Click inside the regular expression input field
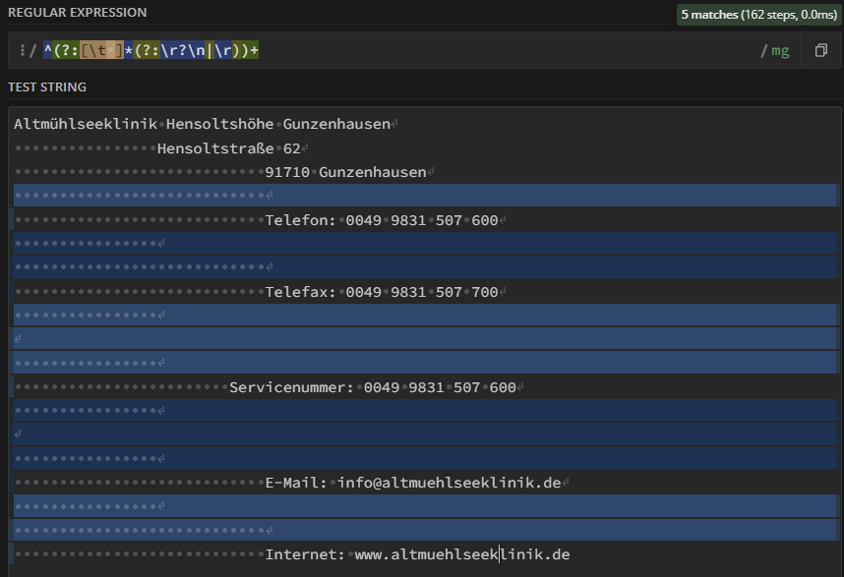844x577 pixels. (492, 50)
